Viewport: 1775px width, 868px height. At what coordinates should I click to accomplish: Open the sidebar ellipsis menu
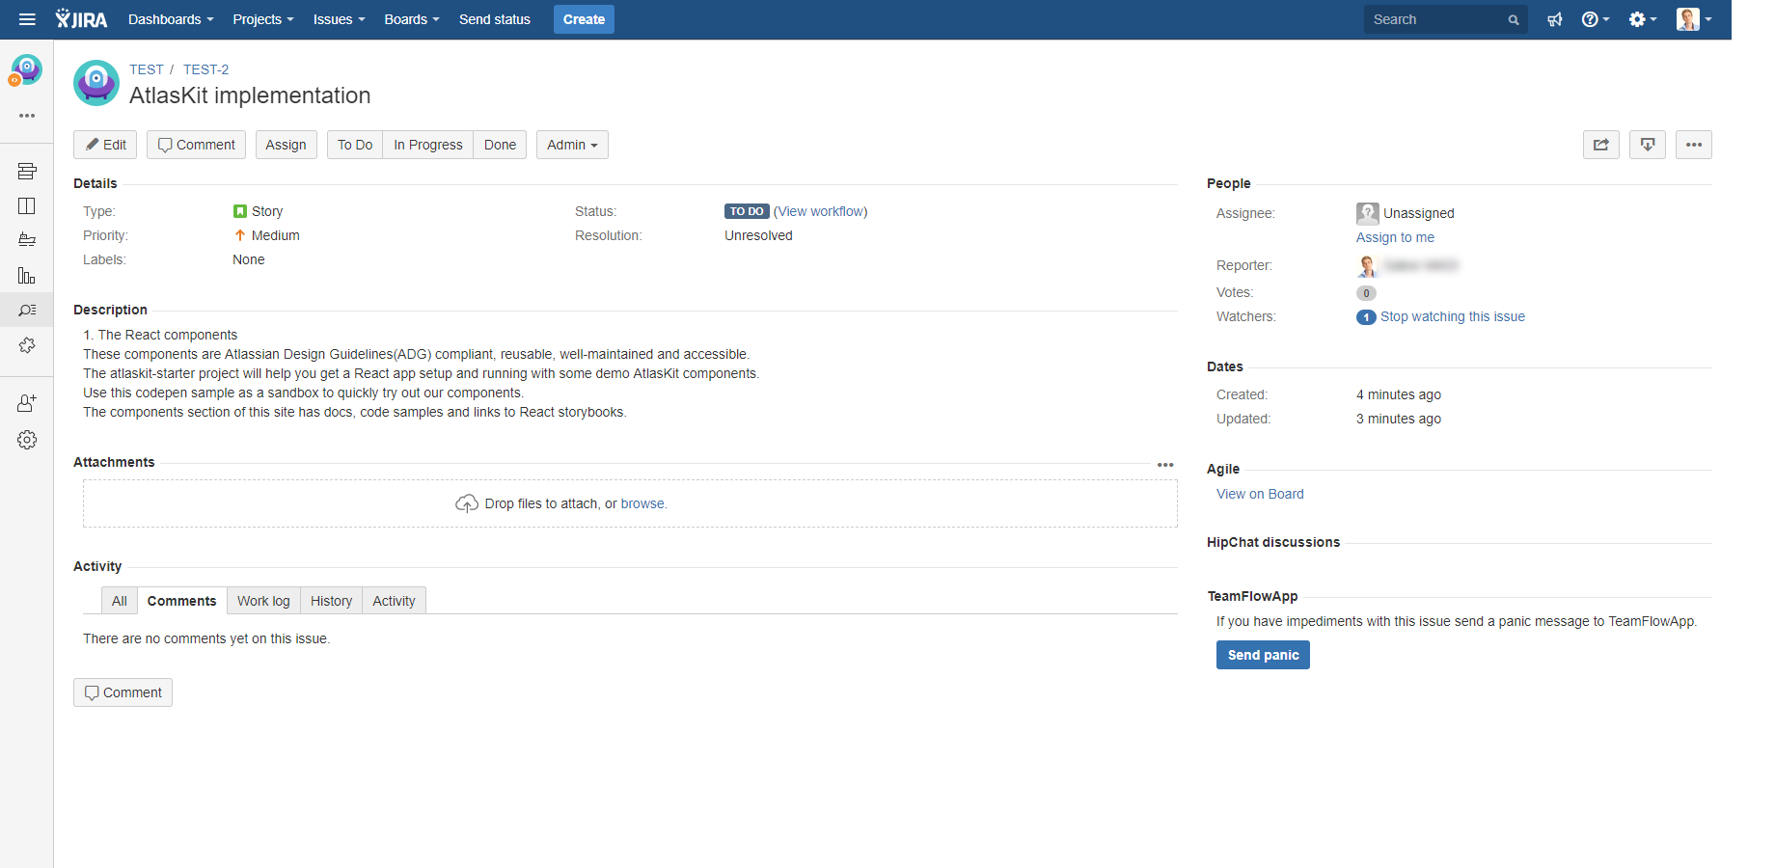(x=27, y=116)
